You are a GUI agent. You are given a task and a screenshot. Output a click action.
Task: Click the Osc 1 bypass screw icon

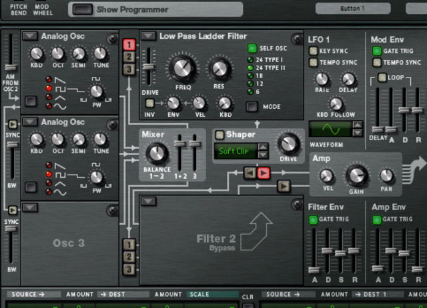(112, 39)
